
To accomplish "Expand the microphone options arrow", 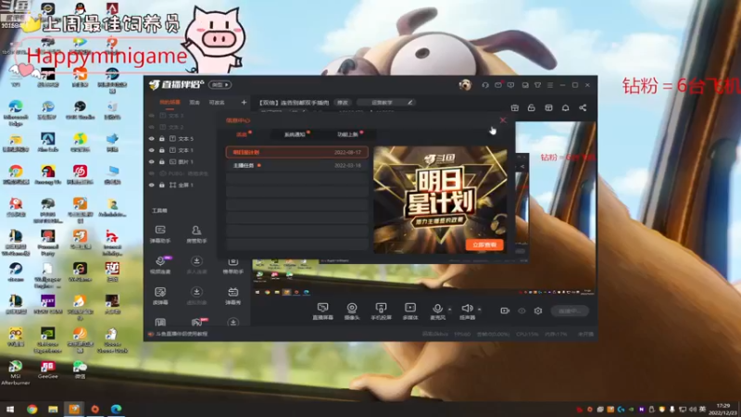I will [x=449, y=310].
